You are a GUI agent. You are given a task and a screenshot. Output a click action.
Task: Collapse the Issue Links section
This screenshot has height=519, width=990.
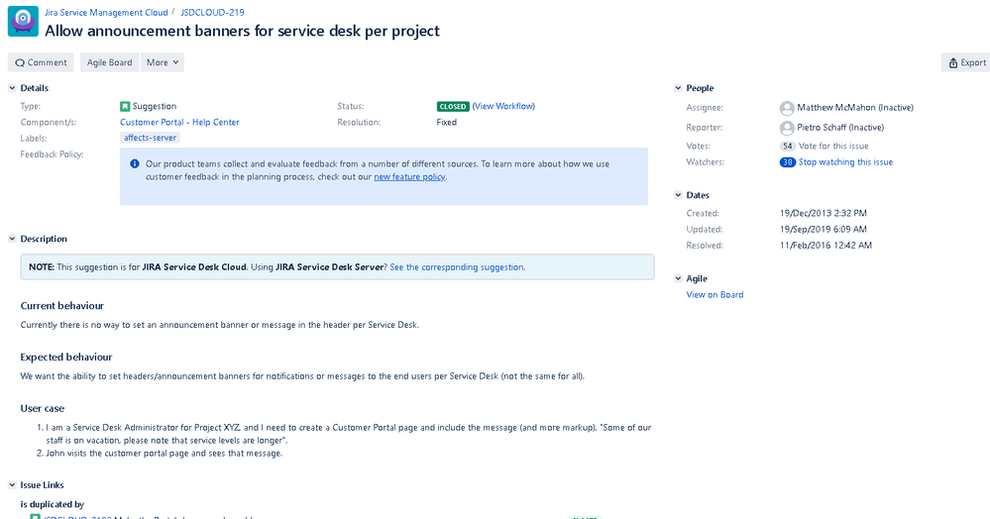(12, 485)
